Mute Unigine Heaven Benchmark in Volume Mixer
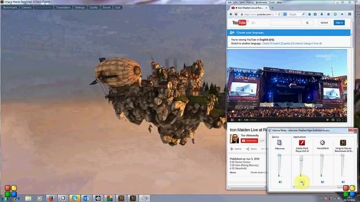Viewport: 360px width, 202px height. pos(343,182)
